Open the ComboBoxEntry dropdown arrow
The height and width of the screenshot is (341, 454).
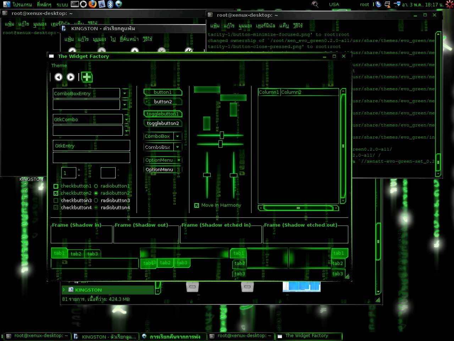coord(124,93)
